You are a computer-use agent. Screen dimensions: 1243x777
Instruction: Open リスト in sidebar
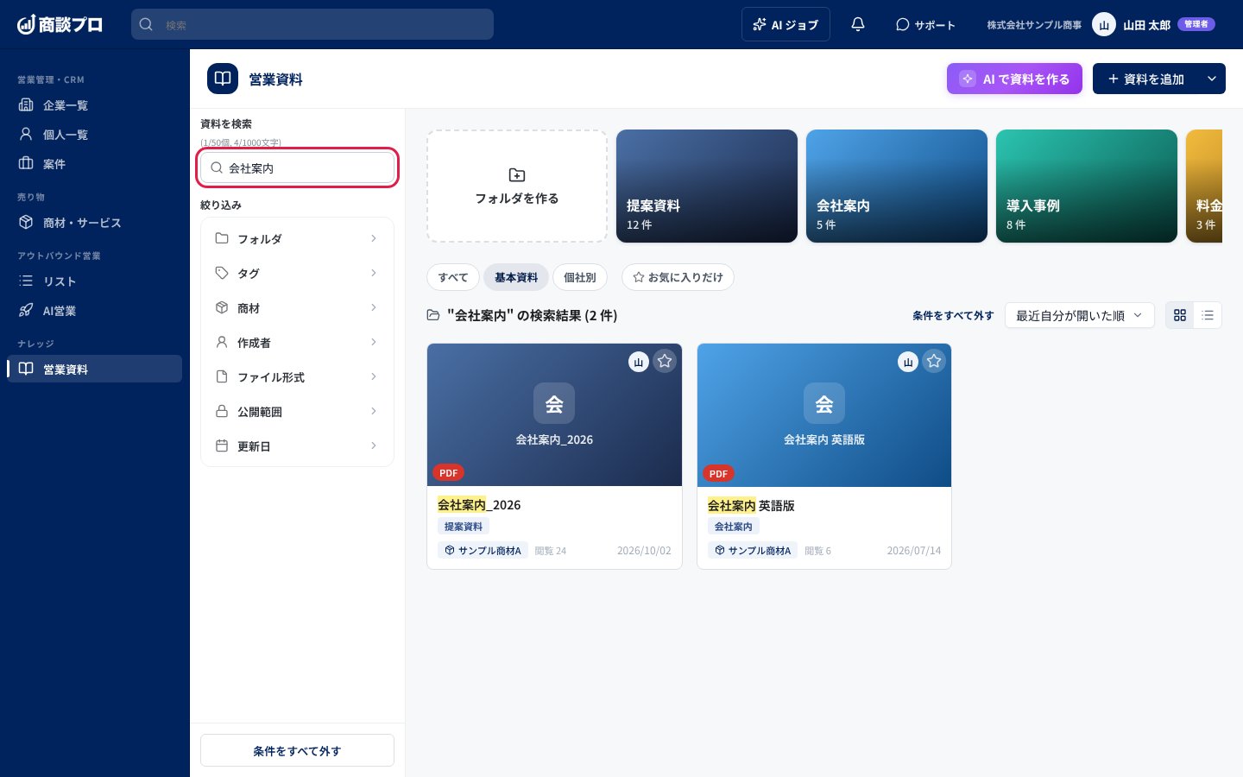pos(95,281)
